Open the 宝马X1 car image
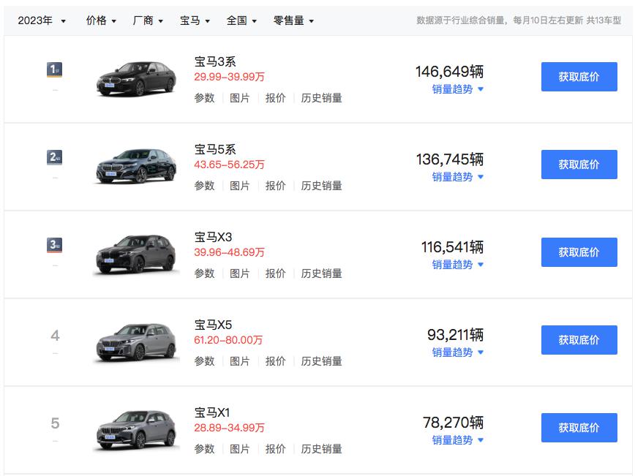The width and height of the screenshot is (635, 476). [x=137, y=429]
